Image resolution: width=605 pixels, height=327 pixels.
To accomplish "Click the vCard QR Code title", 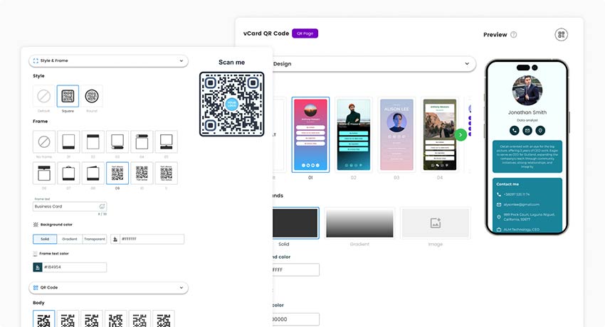I will pyautogui.click(x=266, y=33).
